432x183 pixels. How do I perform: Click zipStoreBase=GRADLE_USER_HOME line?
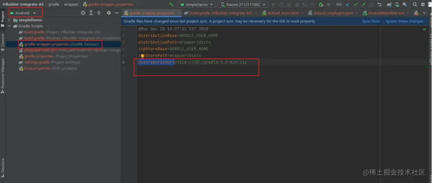pos(173,49)
